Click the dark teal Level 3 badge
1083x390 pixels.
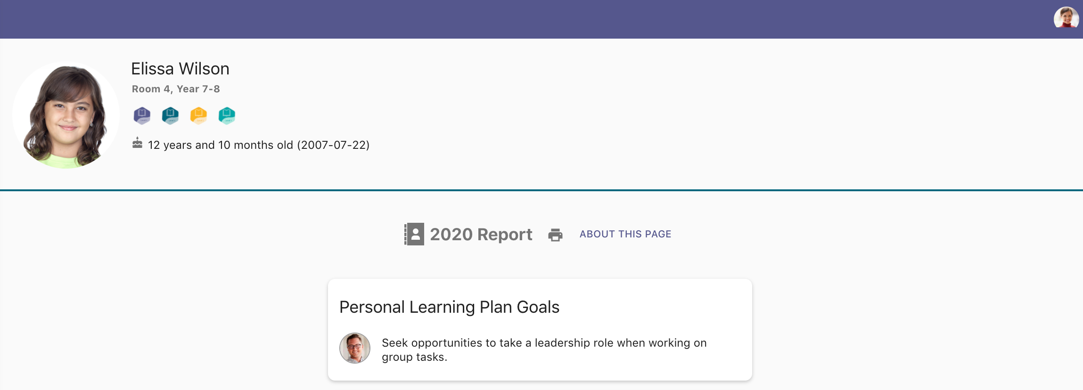tap(170, 115)
